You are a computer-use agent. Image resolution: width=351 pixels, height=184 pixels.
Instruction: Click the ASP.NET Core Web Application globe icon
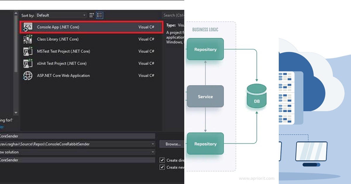pyautogui.click(x=28, y=75)
